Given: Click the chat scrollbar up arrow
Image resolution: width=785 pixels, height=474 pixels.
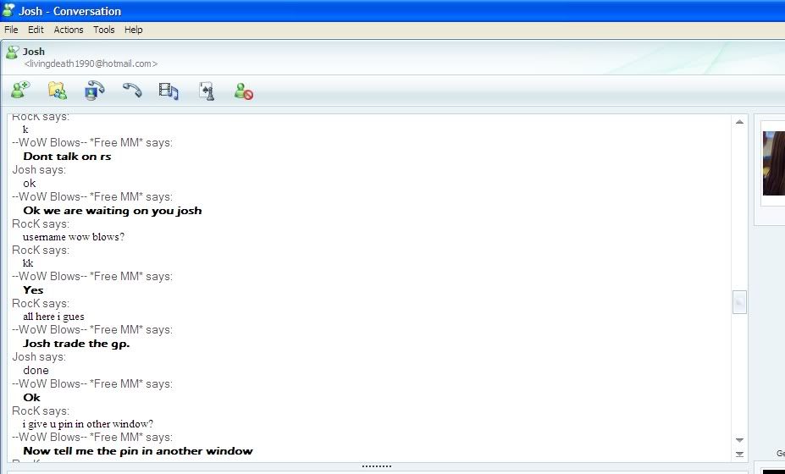Looking at the screenshot, I should tap(739, 122).
